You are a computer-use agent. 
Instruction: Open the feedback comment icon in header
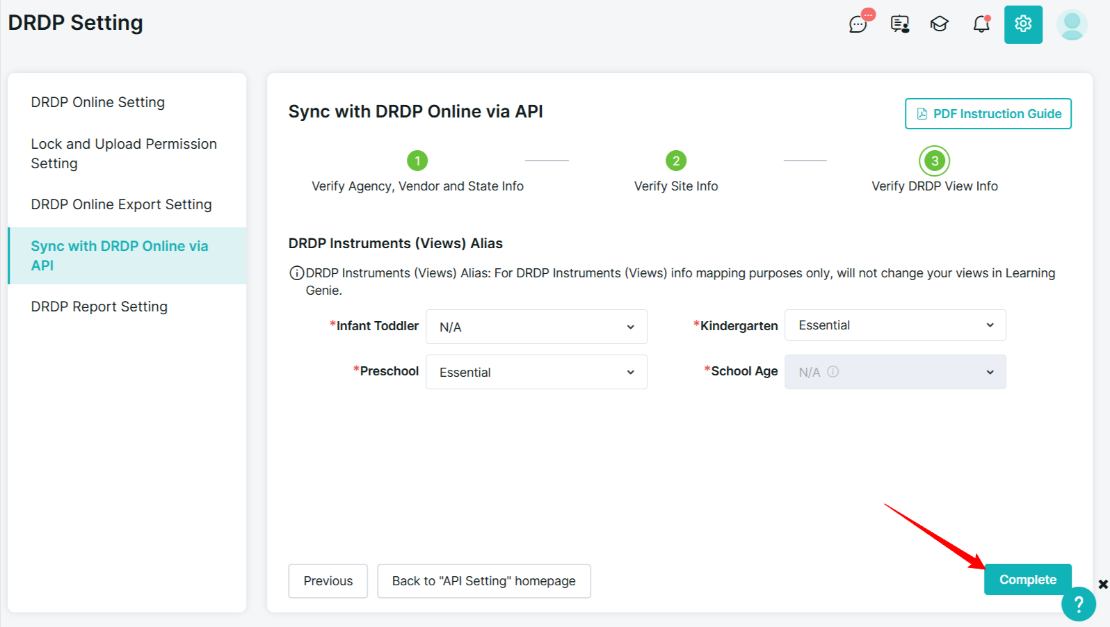[x=899, y=24]
